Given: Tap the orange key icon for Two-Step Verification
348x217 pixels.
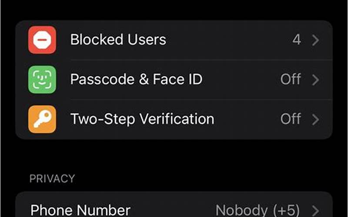Looking at the screenshot, I should 42,119.
